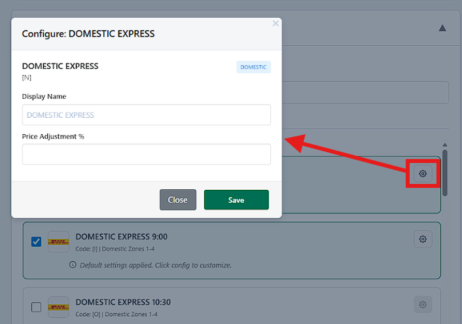Click the services list scrollbar thumb

click(x=445, y=171)
